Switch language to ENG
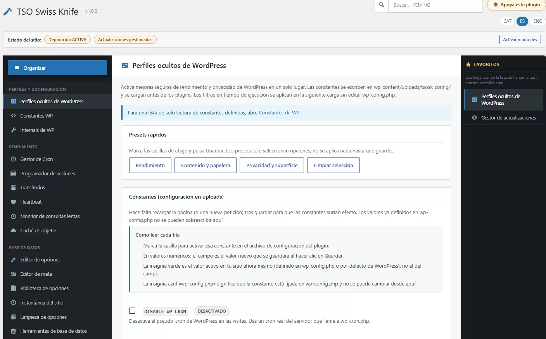This screenshot has height=339, width=546. tap(537, 21)
